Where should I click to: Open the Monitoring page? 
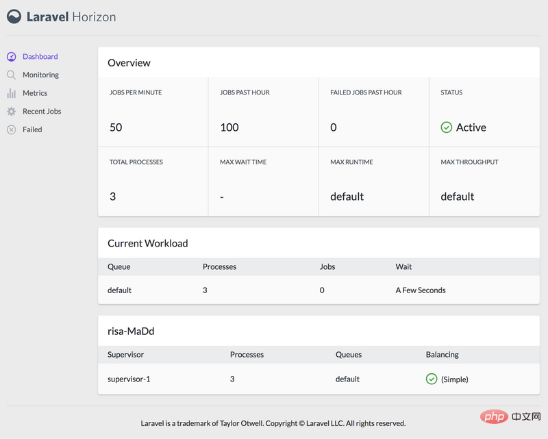pos(40,75)
